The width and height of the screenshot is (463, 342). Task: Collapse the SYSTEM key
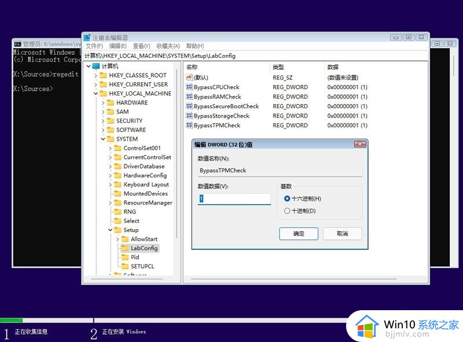103,139
